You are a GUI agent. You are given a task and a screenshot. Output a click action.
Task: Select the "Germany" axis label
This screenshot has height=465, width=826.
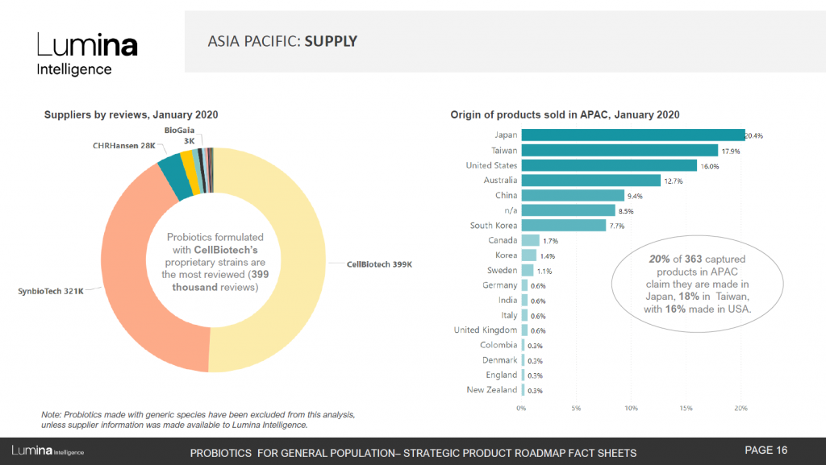point(500,285)
